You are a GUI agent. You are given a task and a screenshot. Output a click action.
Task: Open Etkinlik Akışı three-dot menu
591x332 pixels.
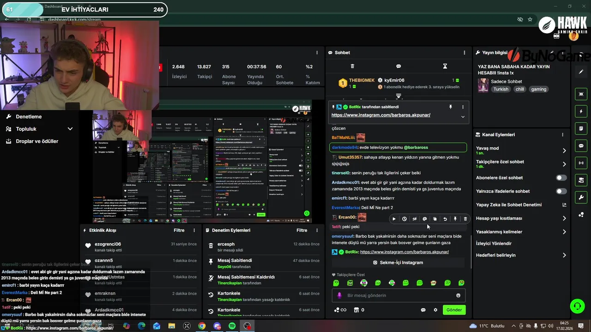tap(194, 230)
